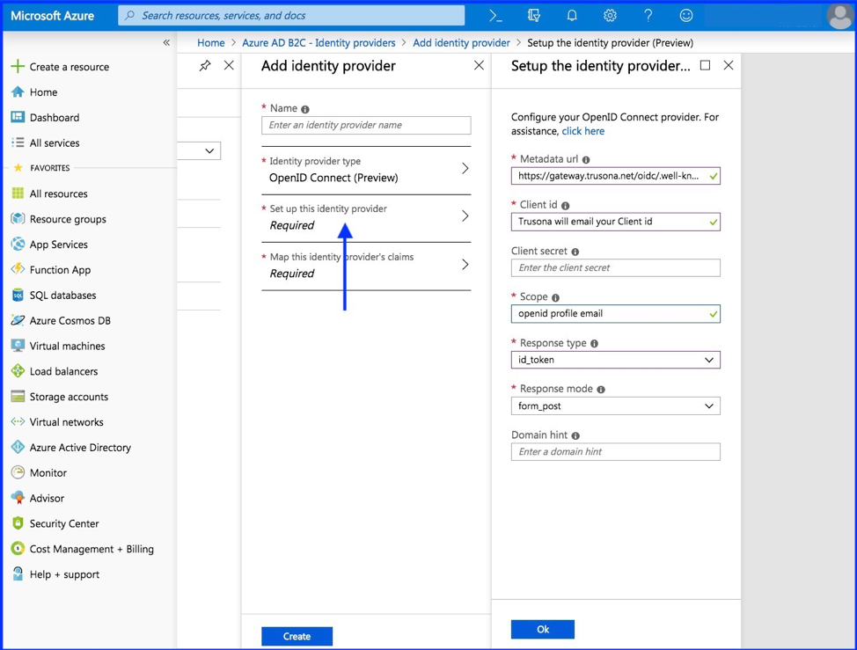Click the Create button
Viewport: 857px width, 650px height.
pyautogui.click(x=297, y=636)
